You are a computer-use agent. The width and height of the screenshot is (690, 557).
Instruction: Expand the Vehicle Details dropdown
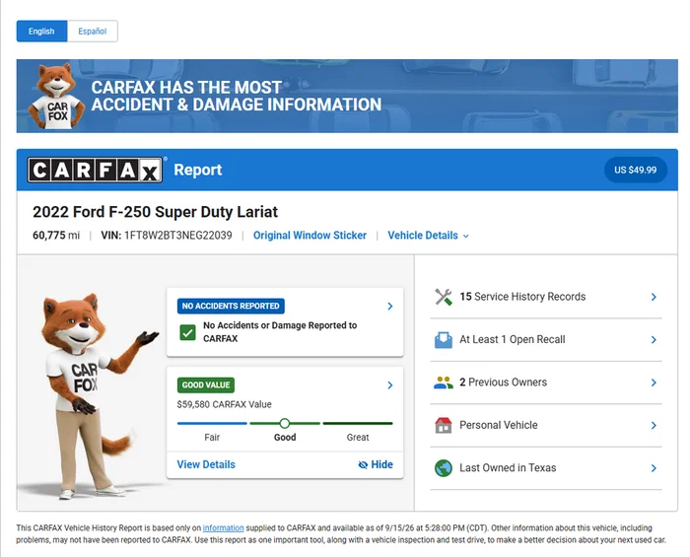coord(428,236)
